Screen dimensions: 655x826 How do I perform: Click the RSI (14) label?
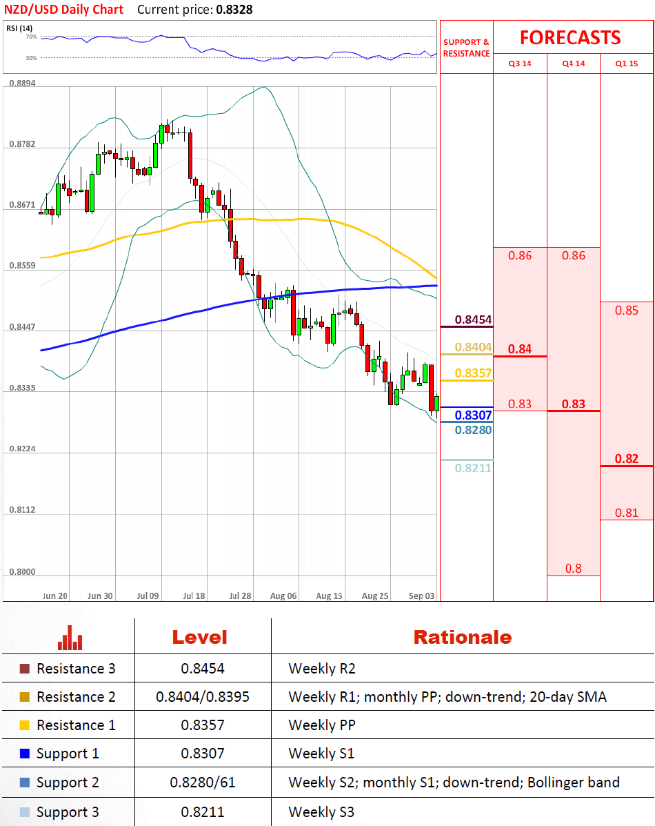click(19, 28)
